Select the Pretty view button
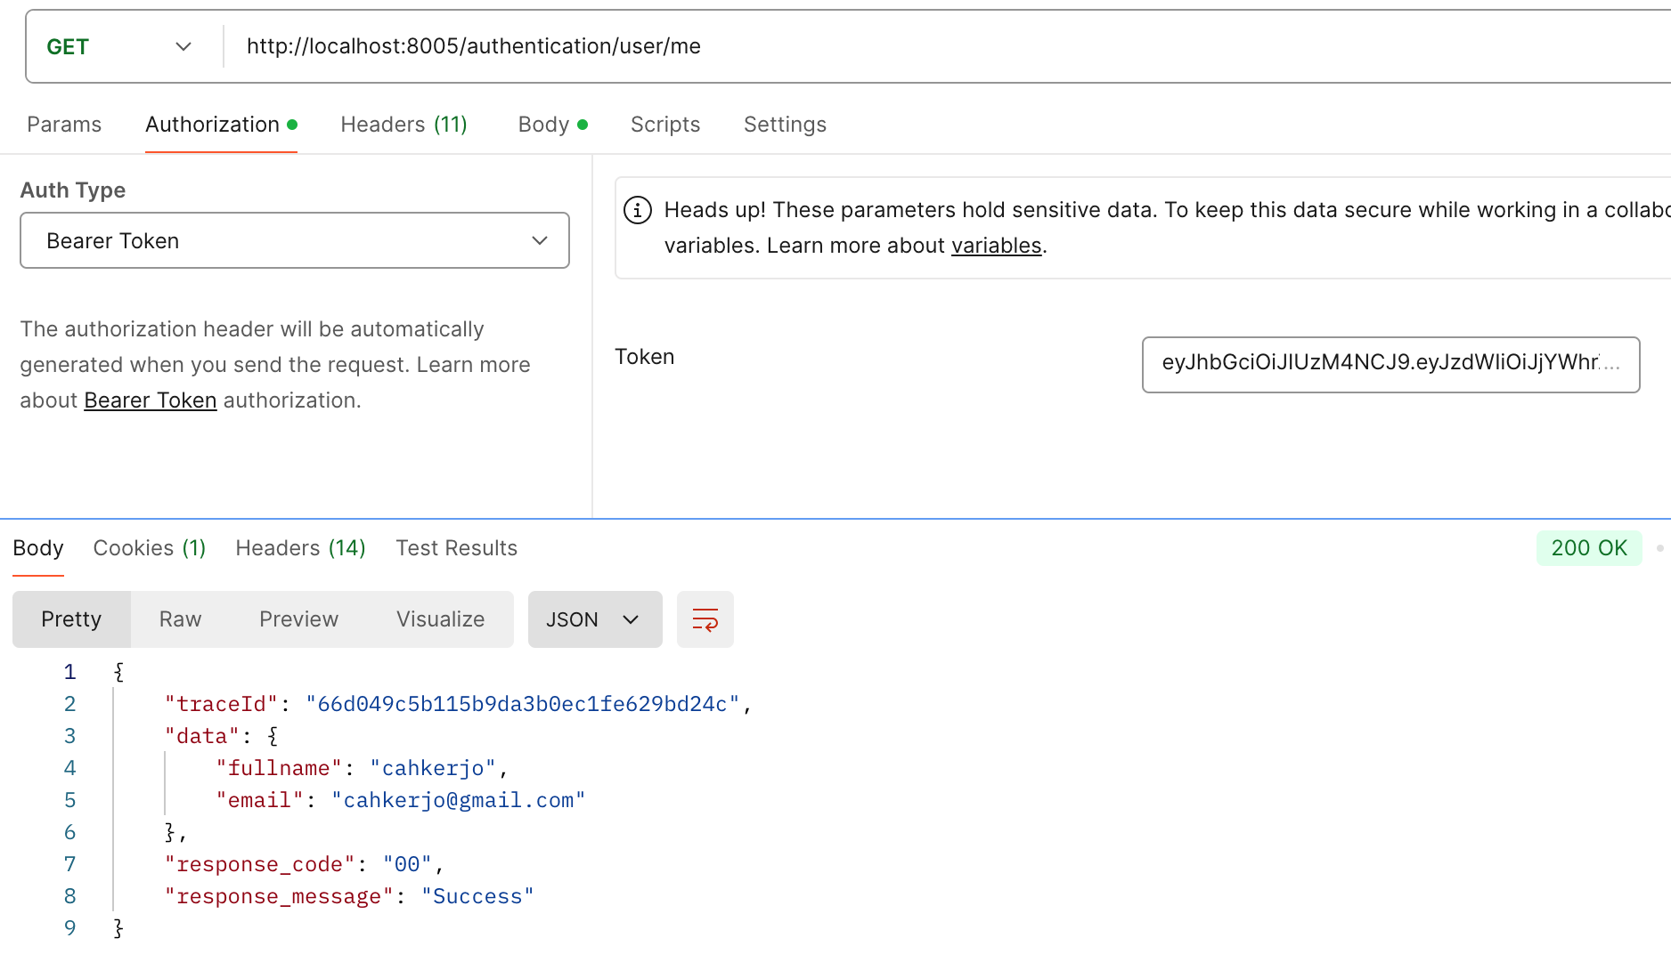1671x954 pixels. (71, 619)
